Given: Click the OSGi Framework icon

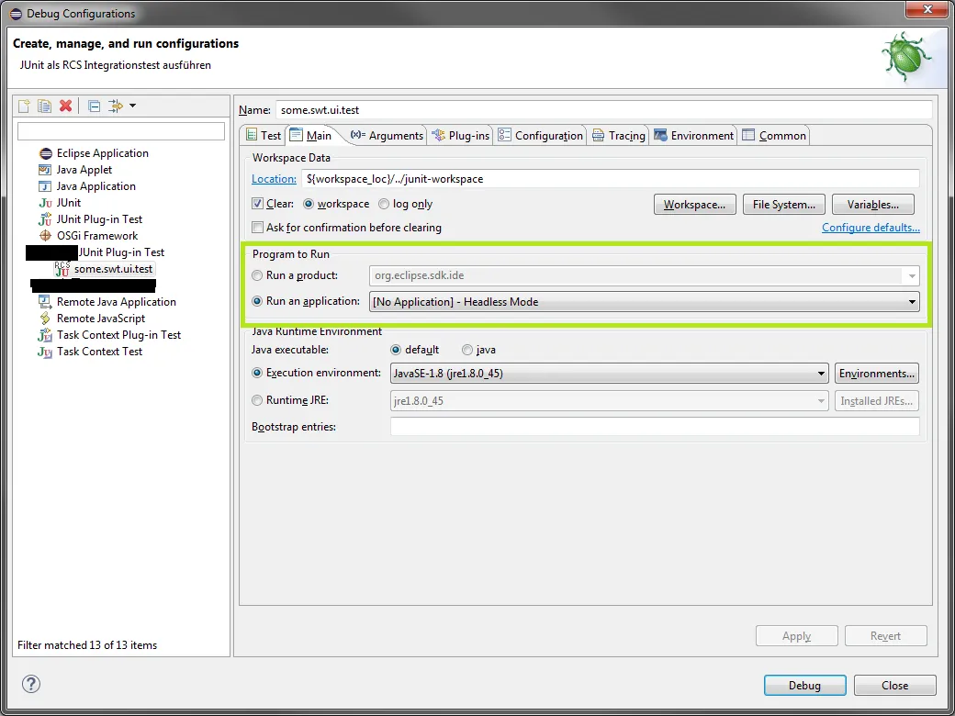Looking at the screenshot, I should (x=45, y=236).
